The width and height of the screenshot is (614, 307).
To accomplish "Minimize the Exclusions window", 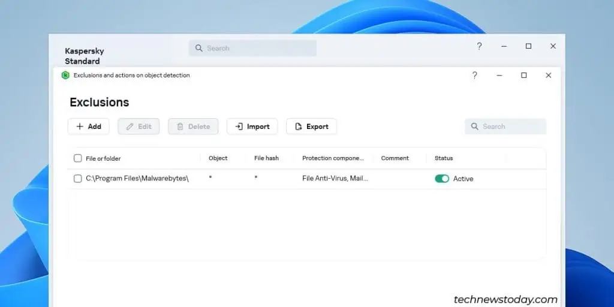I will click(x=499, y=75).
